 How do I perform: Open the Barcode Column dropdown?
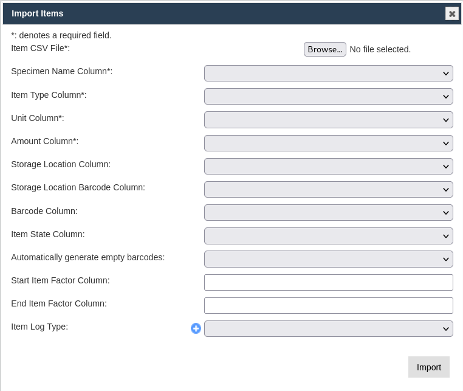328,213
